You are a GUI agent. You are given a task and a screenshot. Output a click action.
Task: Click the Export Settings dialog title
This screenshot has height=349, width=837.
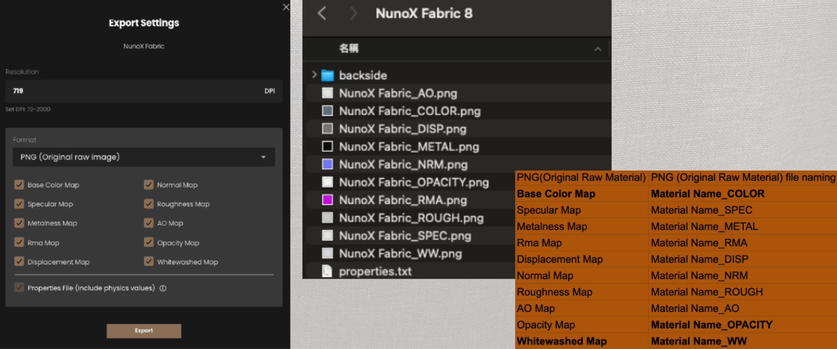pos(144,23)
